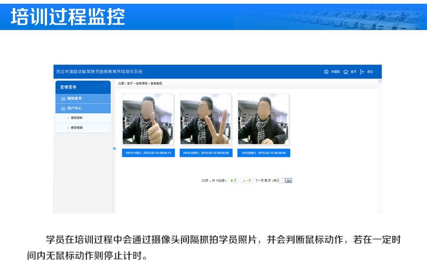This screenshot has width=427, height=276.
Task: Go to previous page with 上一页 button
Action: coord(247,180)
